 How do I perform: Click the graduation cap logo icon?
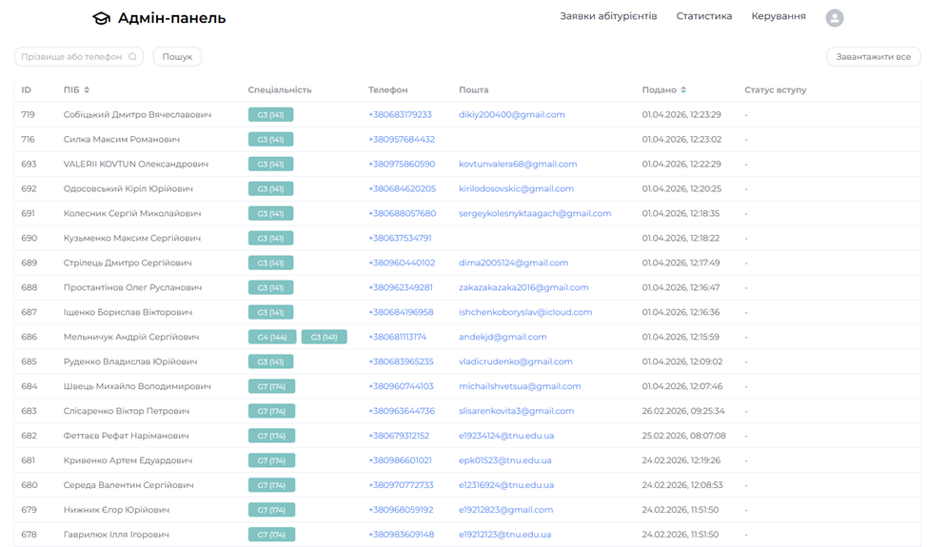[101, 18]
